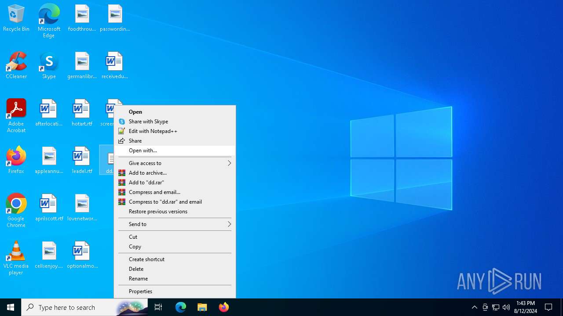The image size is (563, 316).
Task: Select the CCleaner desktop shortcut
Action: click(16, 65)
